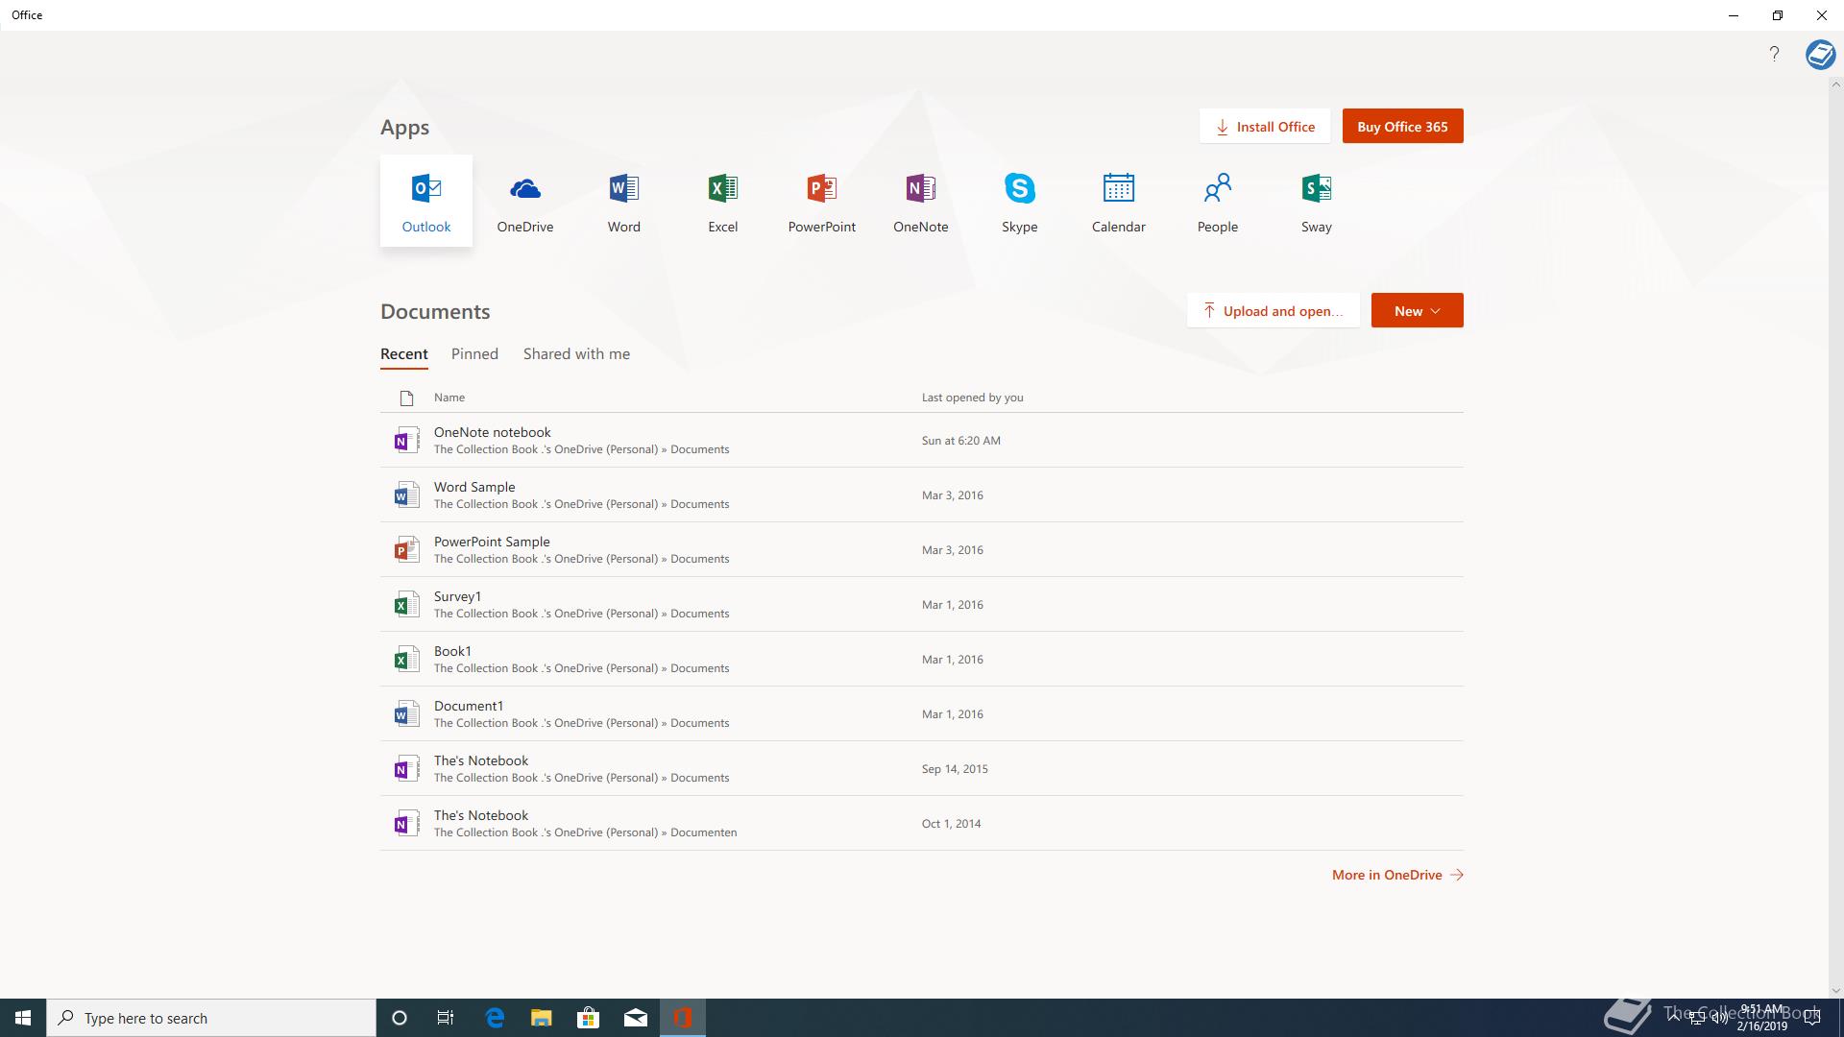
Task: Open the Outlook app tile
Action: 426,201
